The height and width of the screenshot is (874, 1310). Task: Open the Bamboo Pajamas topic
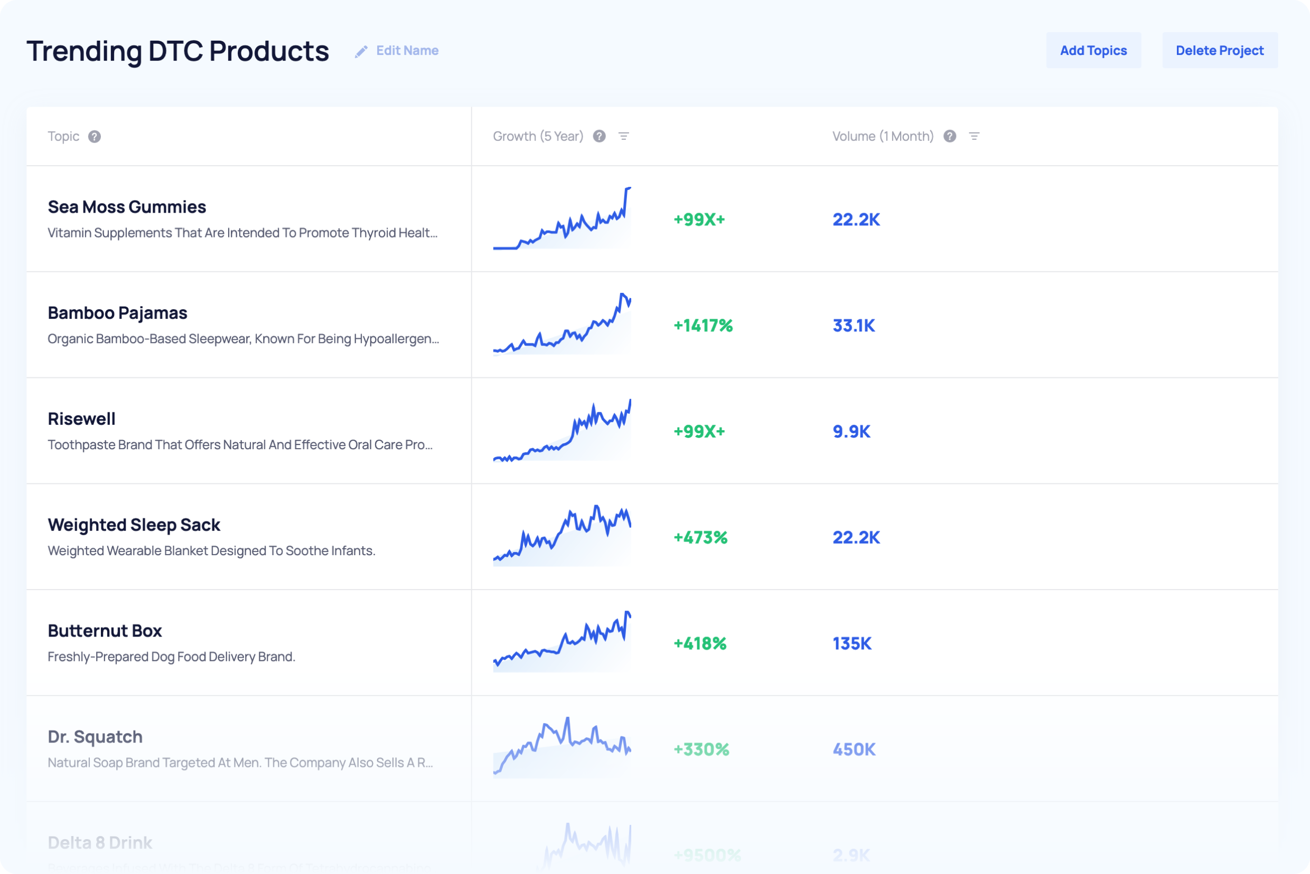coord(117,312)
